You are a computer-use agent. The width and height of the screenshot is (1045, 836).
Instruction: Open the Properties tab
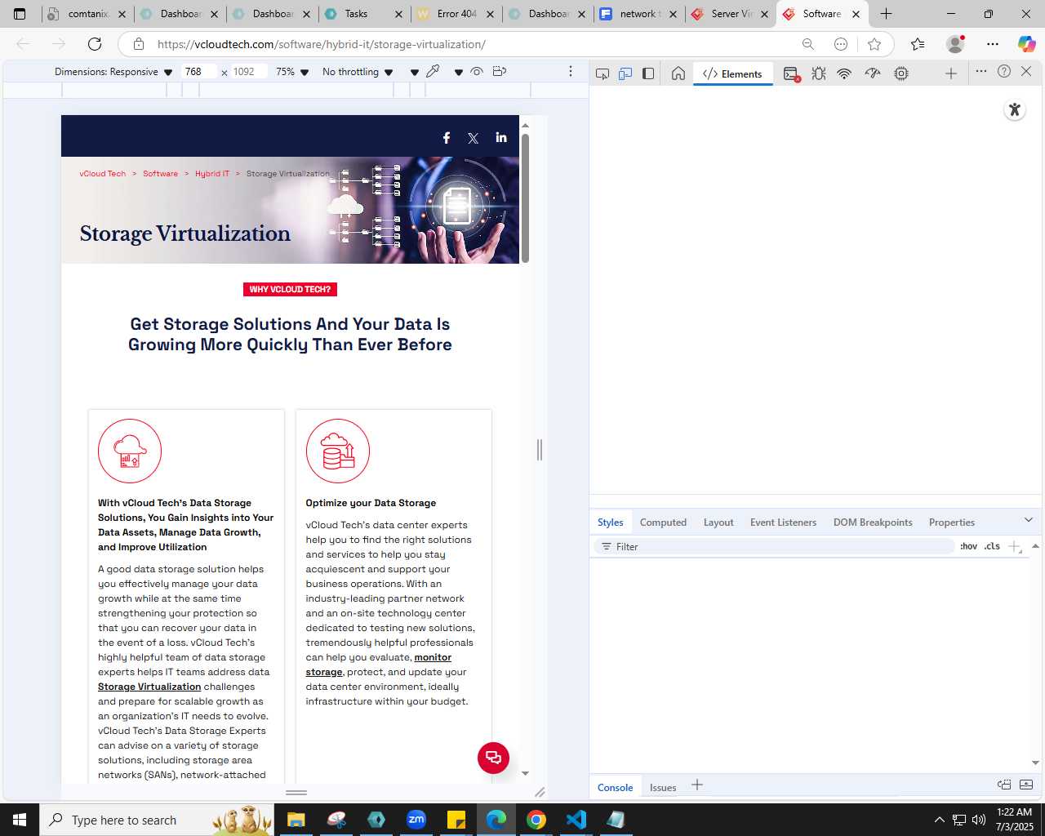(x=952, y=522)
